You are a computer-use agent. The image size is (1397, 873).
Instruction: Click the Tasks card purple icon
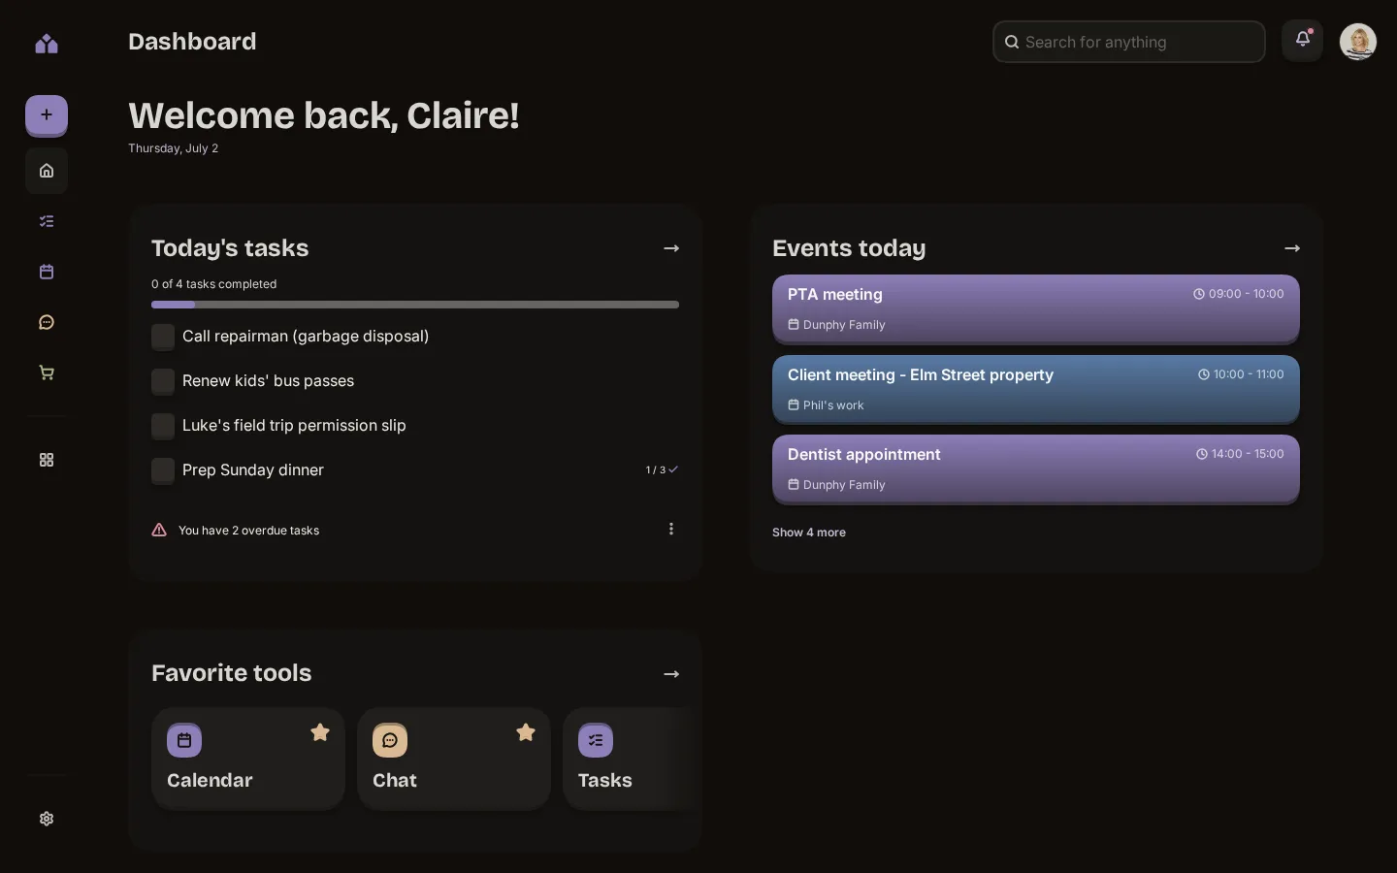(596, 740)
